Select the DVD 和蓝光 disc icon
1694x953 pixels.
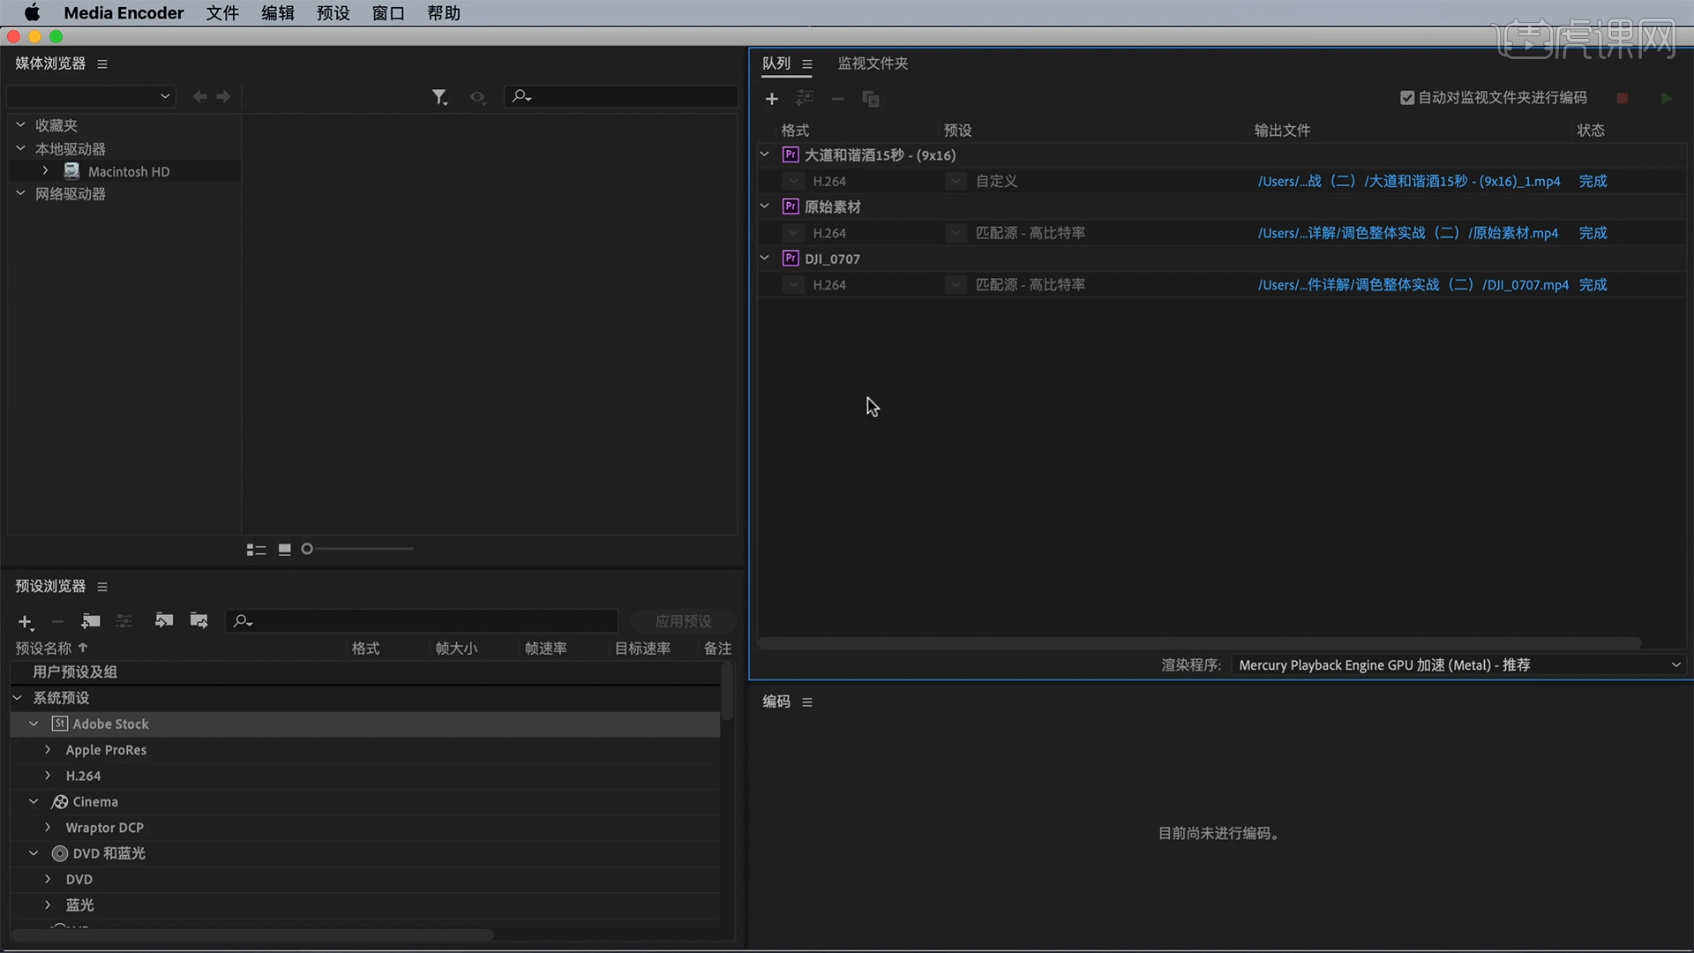60,853
